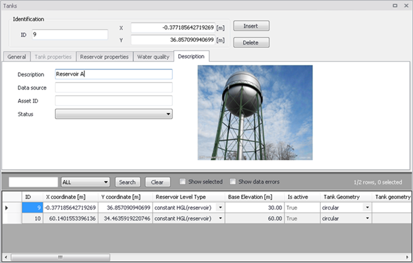This screenshot has height=263, width=413.
Task: Click the Clear button
Action: click(x=157, y=182)
